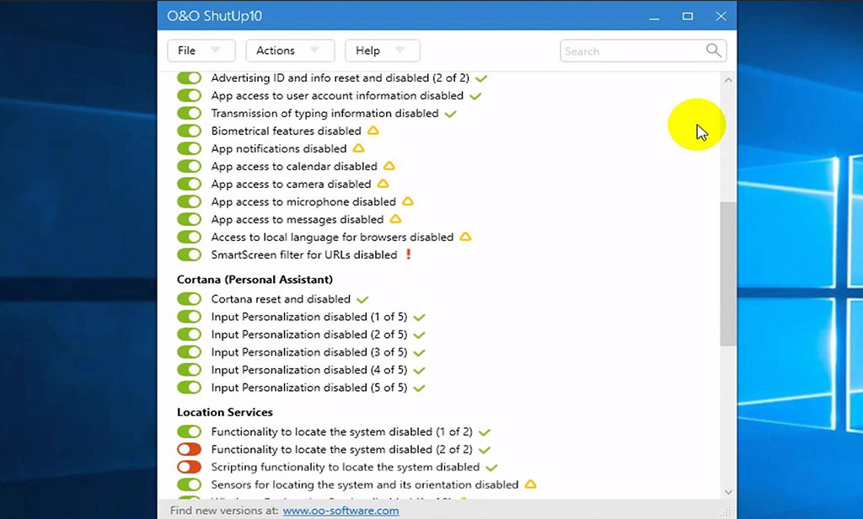Select 'Location Services' heading
This screenshot has width=863, height=519.
[x=224, y=412]
